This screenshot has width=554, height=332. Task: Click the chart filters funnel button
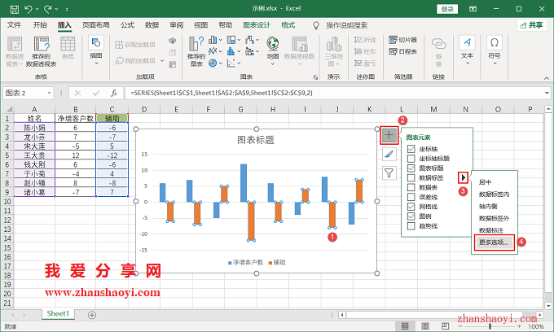[389, 173]
